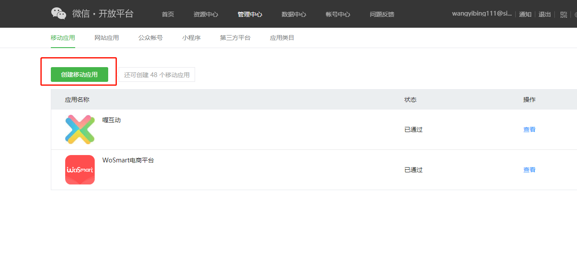577x262 pixels.
Task: Select the 移动应用 tab
Action: click(x=63, y=38)
